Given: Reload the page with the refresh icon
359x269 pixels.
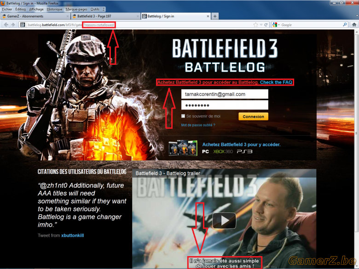Looking at the screenshot, I should pos(266,25).
